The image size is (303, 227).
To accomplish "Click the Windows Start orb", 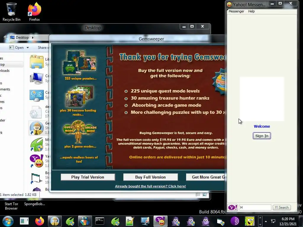I will click(8, 221).
